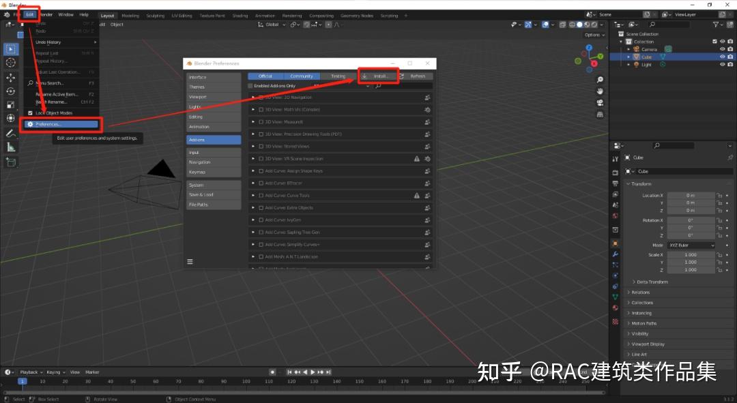Screen dimensions: 737x403
Task: Open the Global transform orientation dropdown
Action: click(272, 25)
